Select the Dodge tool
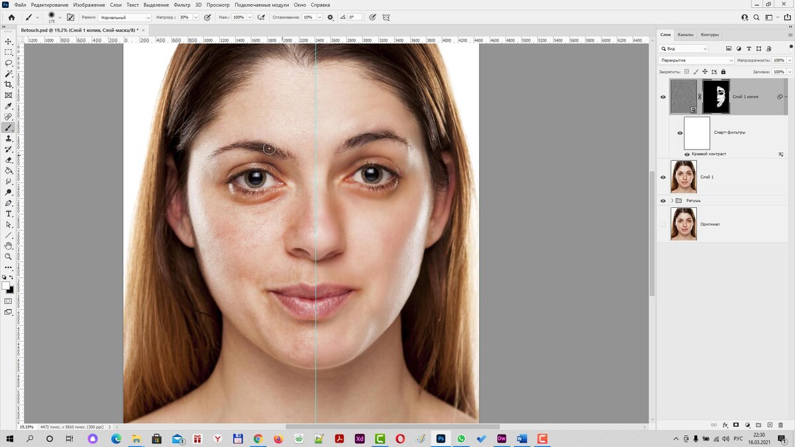 (9, 192)
